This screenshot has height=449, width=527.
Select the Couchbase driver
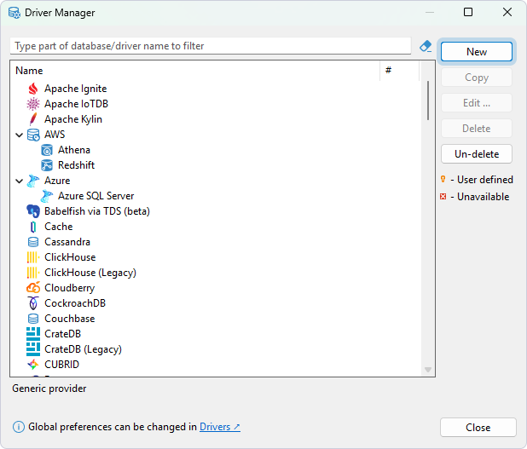pos(70,319)
